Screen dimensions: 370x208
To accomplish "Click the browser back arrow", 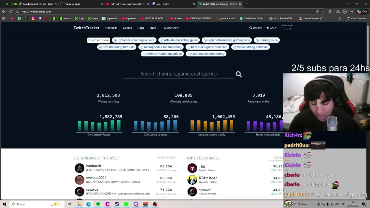I will click(4, 12).
